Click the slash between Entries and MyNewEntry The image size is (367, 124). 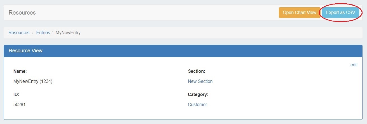53,33
